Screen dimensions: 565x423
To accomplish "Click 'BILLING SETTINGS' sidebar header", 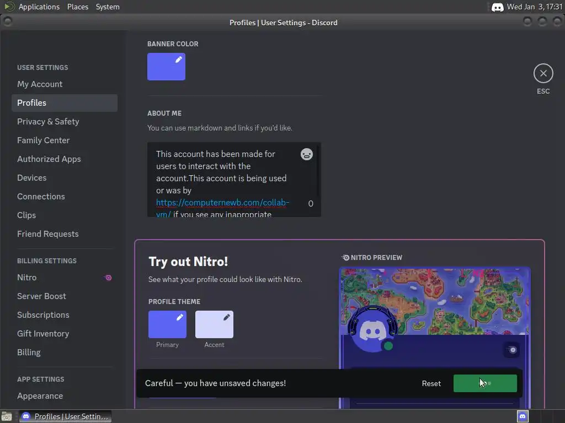I will point(47,261).
